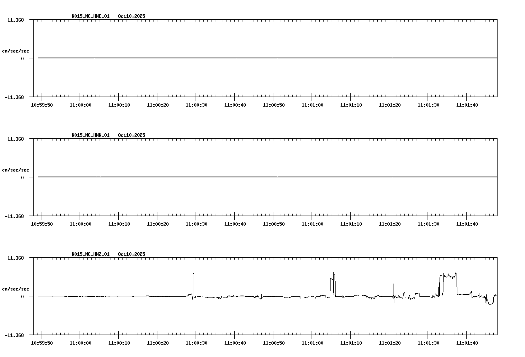The height and width of the screenshot is (357, 525).
Task: Click the Oct10,2025 date on top plot
Action: pyautogui.click(x=131, y=16)
